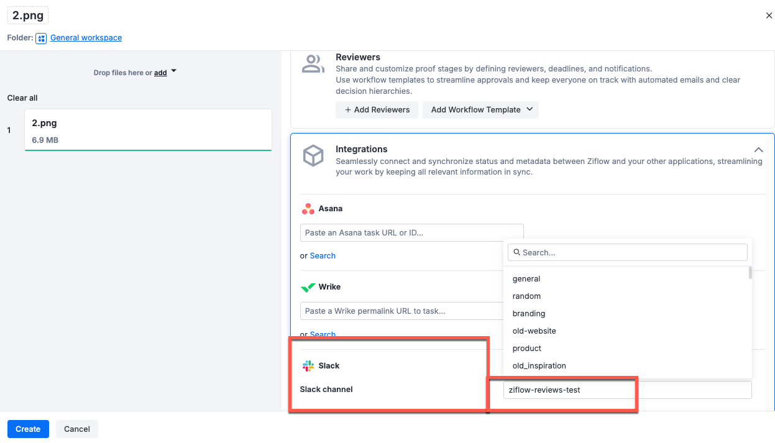
Task: Open the Add Workflow Template dropdown
Action: click(x=480, y=110)
